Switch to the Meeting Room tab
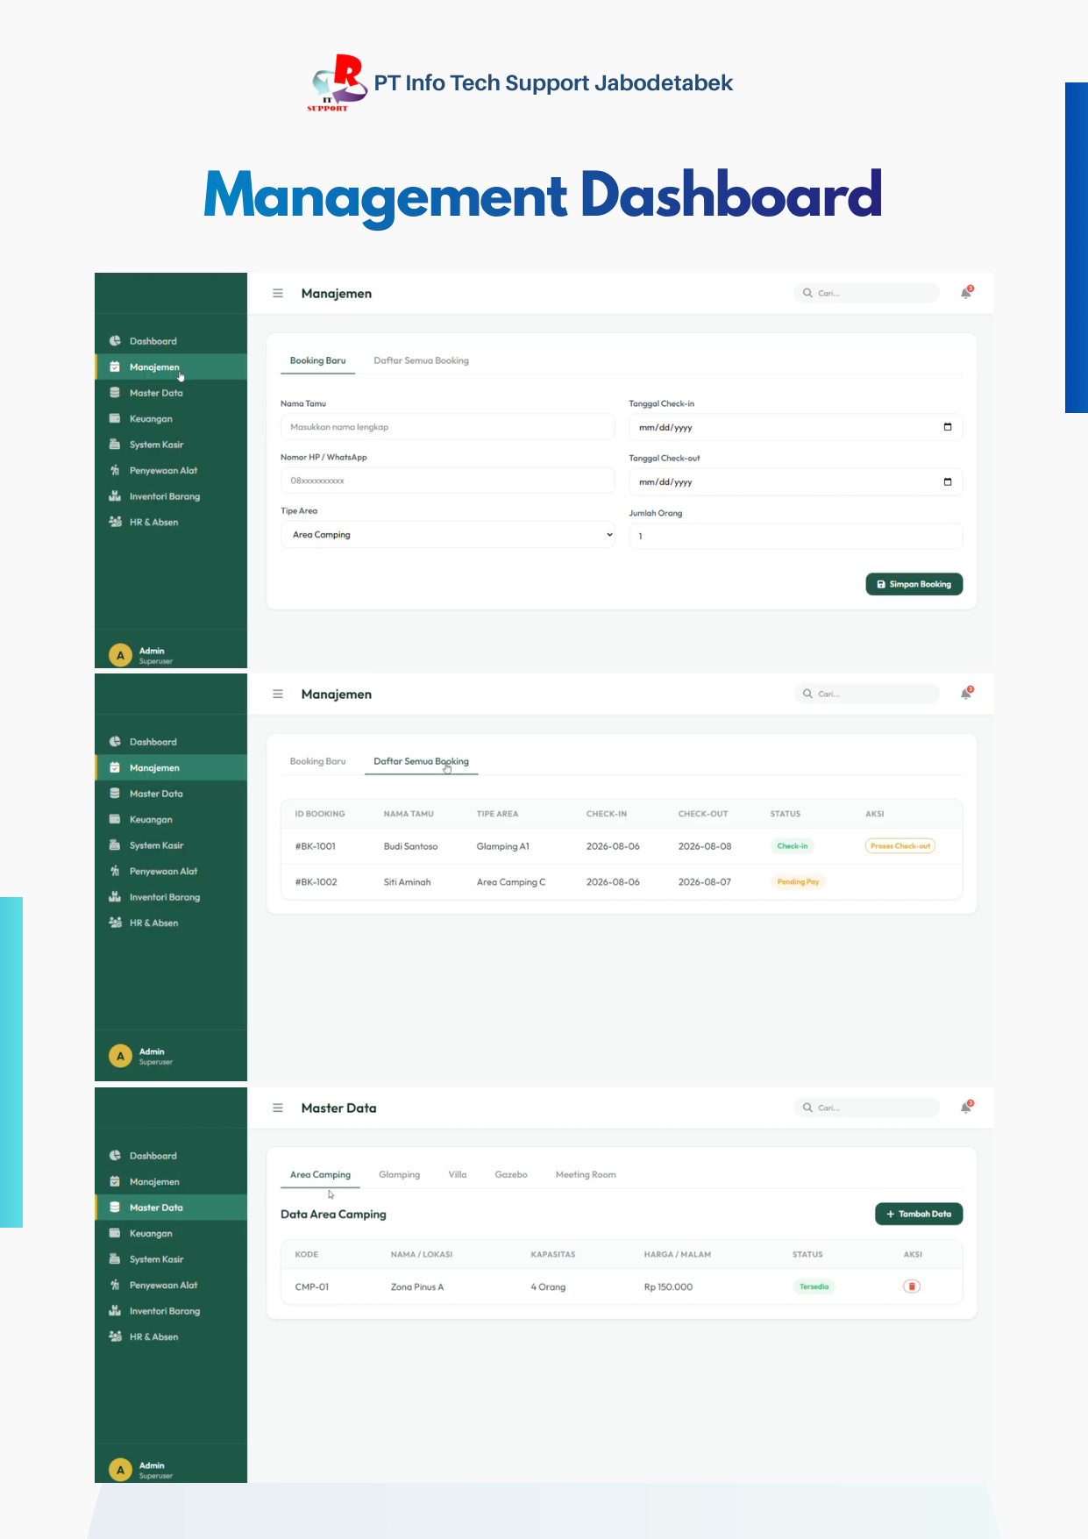Image resolution: width=1088 pixels, height=1539 pixels. [x=586, y=1175]
